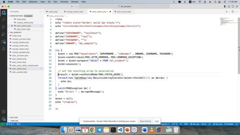240x135 pixels.
Task: Open the Extensions view
Action: [3, 42]
